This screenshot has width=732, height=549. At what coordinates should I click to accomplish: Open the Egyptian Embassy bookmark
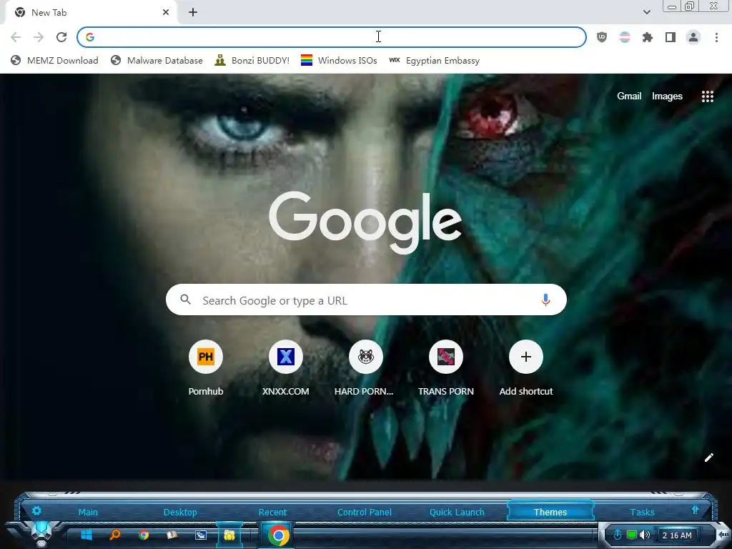coord(434,60)
